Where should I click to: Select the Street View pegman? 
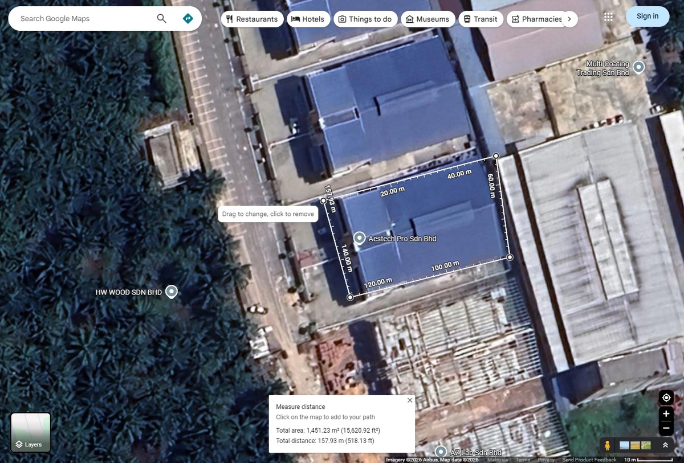(x=608, y=445)
